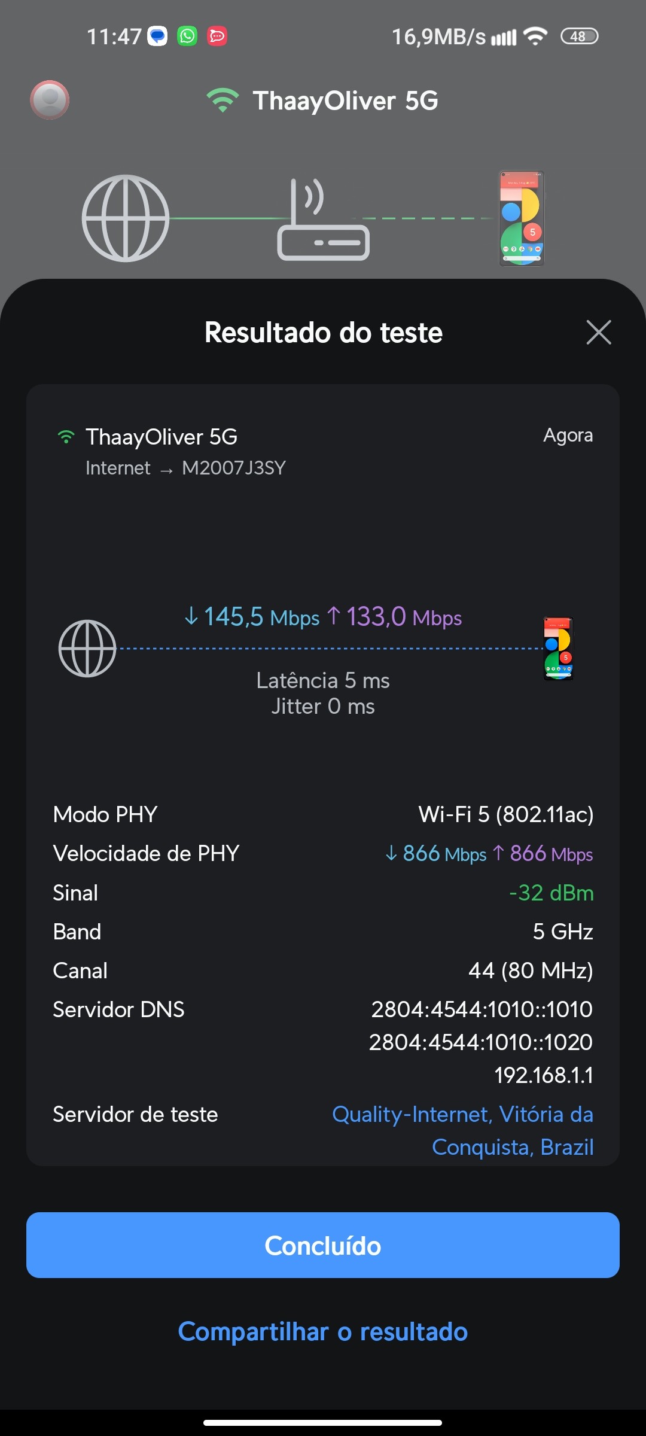646x1436 pixels.
Task: Tap Compartilhar o resultado link
Action: (323, 1331)
